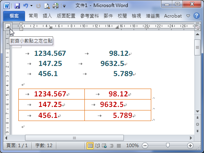Select the decimal tab stop near ruler mark 15

tap(117, 27)
